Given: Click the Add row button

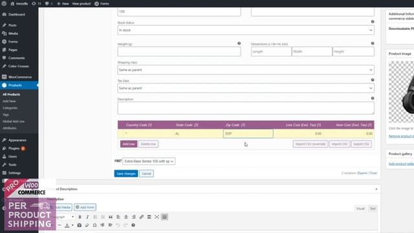Looking at the screenshot, I should tap(129, 144).
